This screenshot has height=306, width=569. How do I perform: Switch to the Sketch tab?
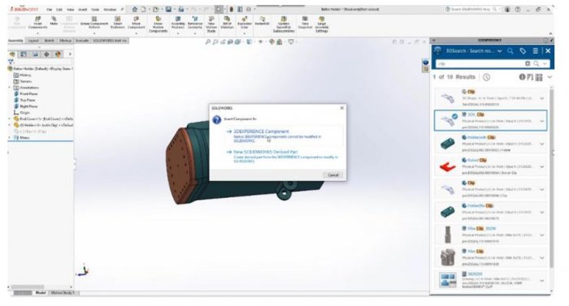[x=49, y=41]
